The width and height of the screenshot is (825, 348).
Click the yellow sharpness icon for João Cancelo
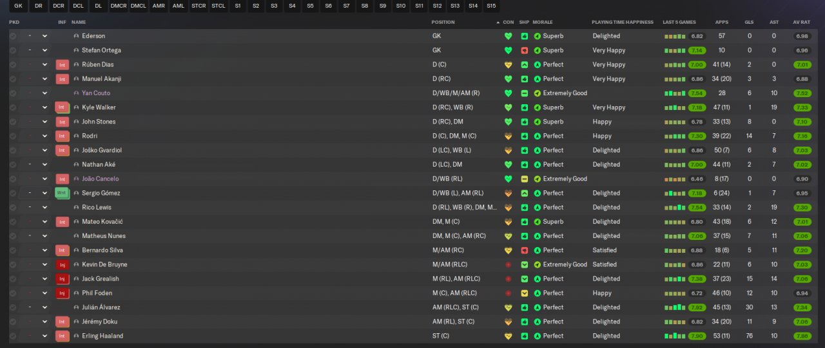[x=525, y=179]
